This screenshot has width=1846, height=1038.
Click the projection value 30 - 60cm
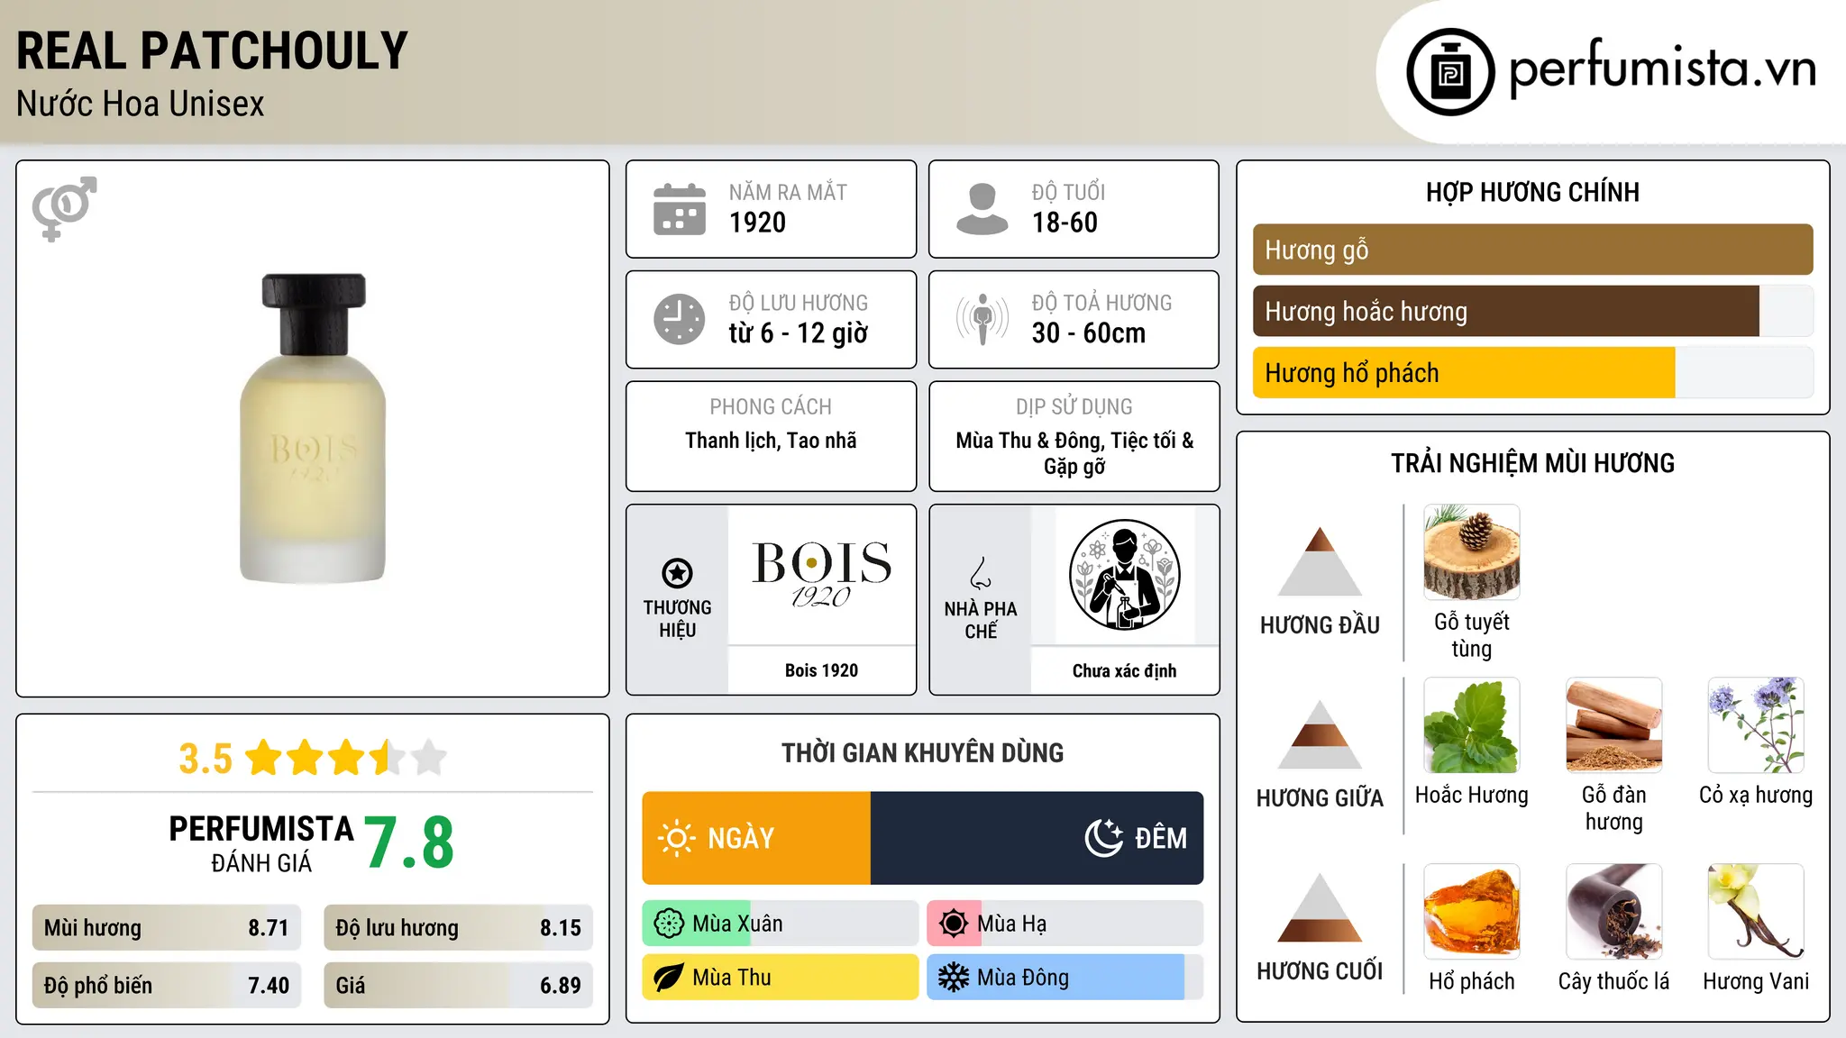(x=1089, y=333)
